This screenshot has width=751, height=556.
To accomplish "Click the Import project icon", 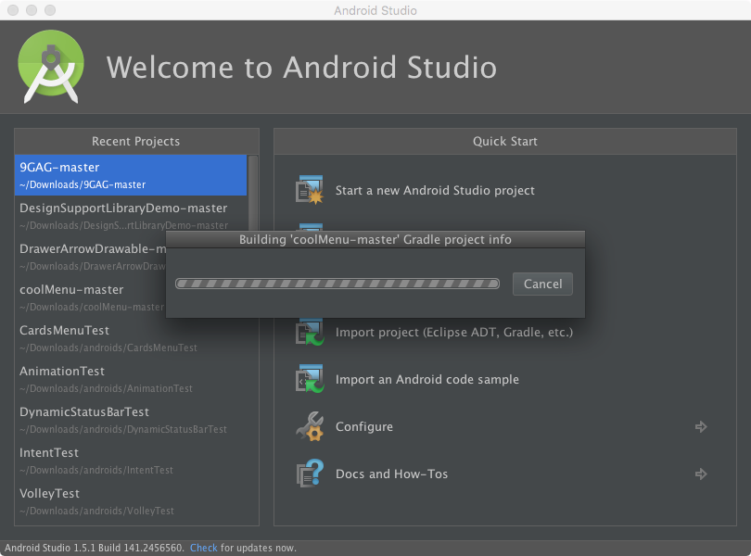I will (x=309, y=332).
